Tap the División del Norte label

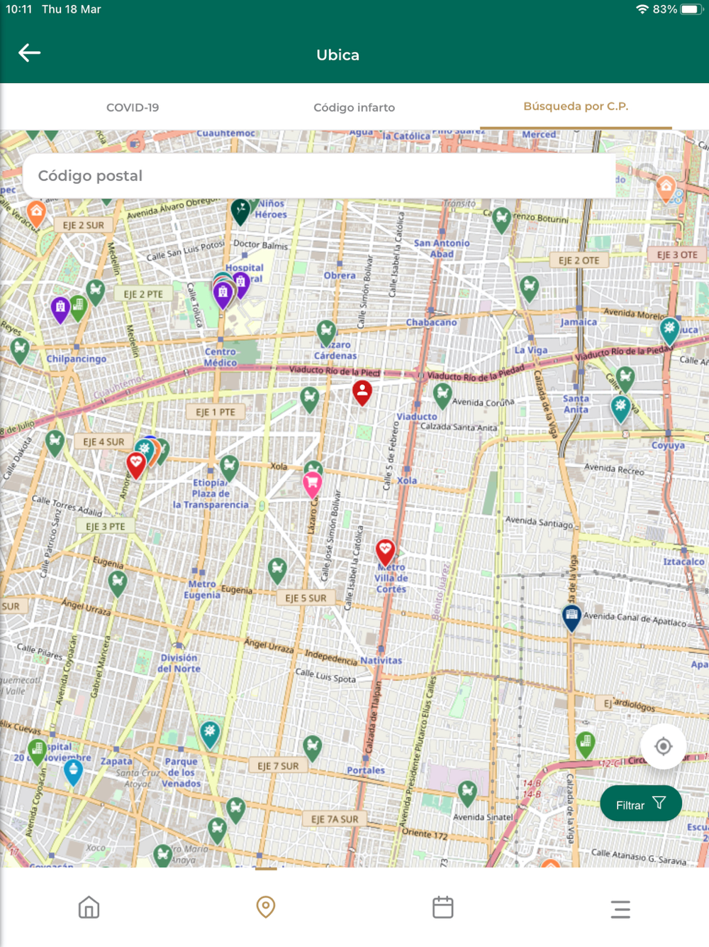[179, 663]
